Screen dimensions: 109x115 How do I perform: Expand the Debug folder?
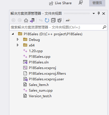(x=18, y=39)
